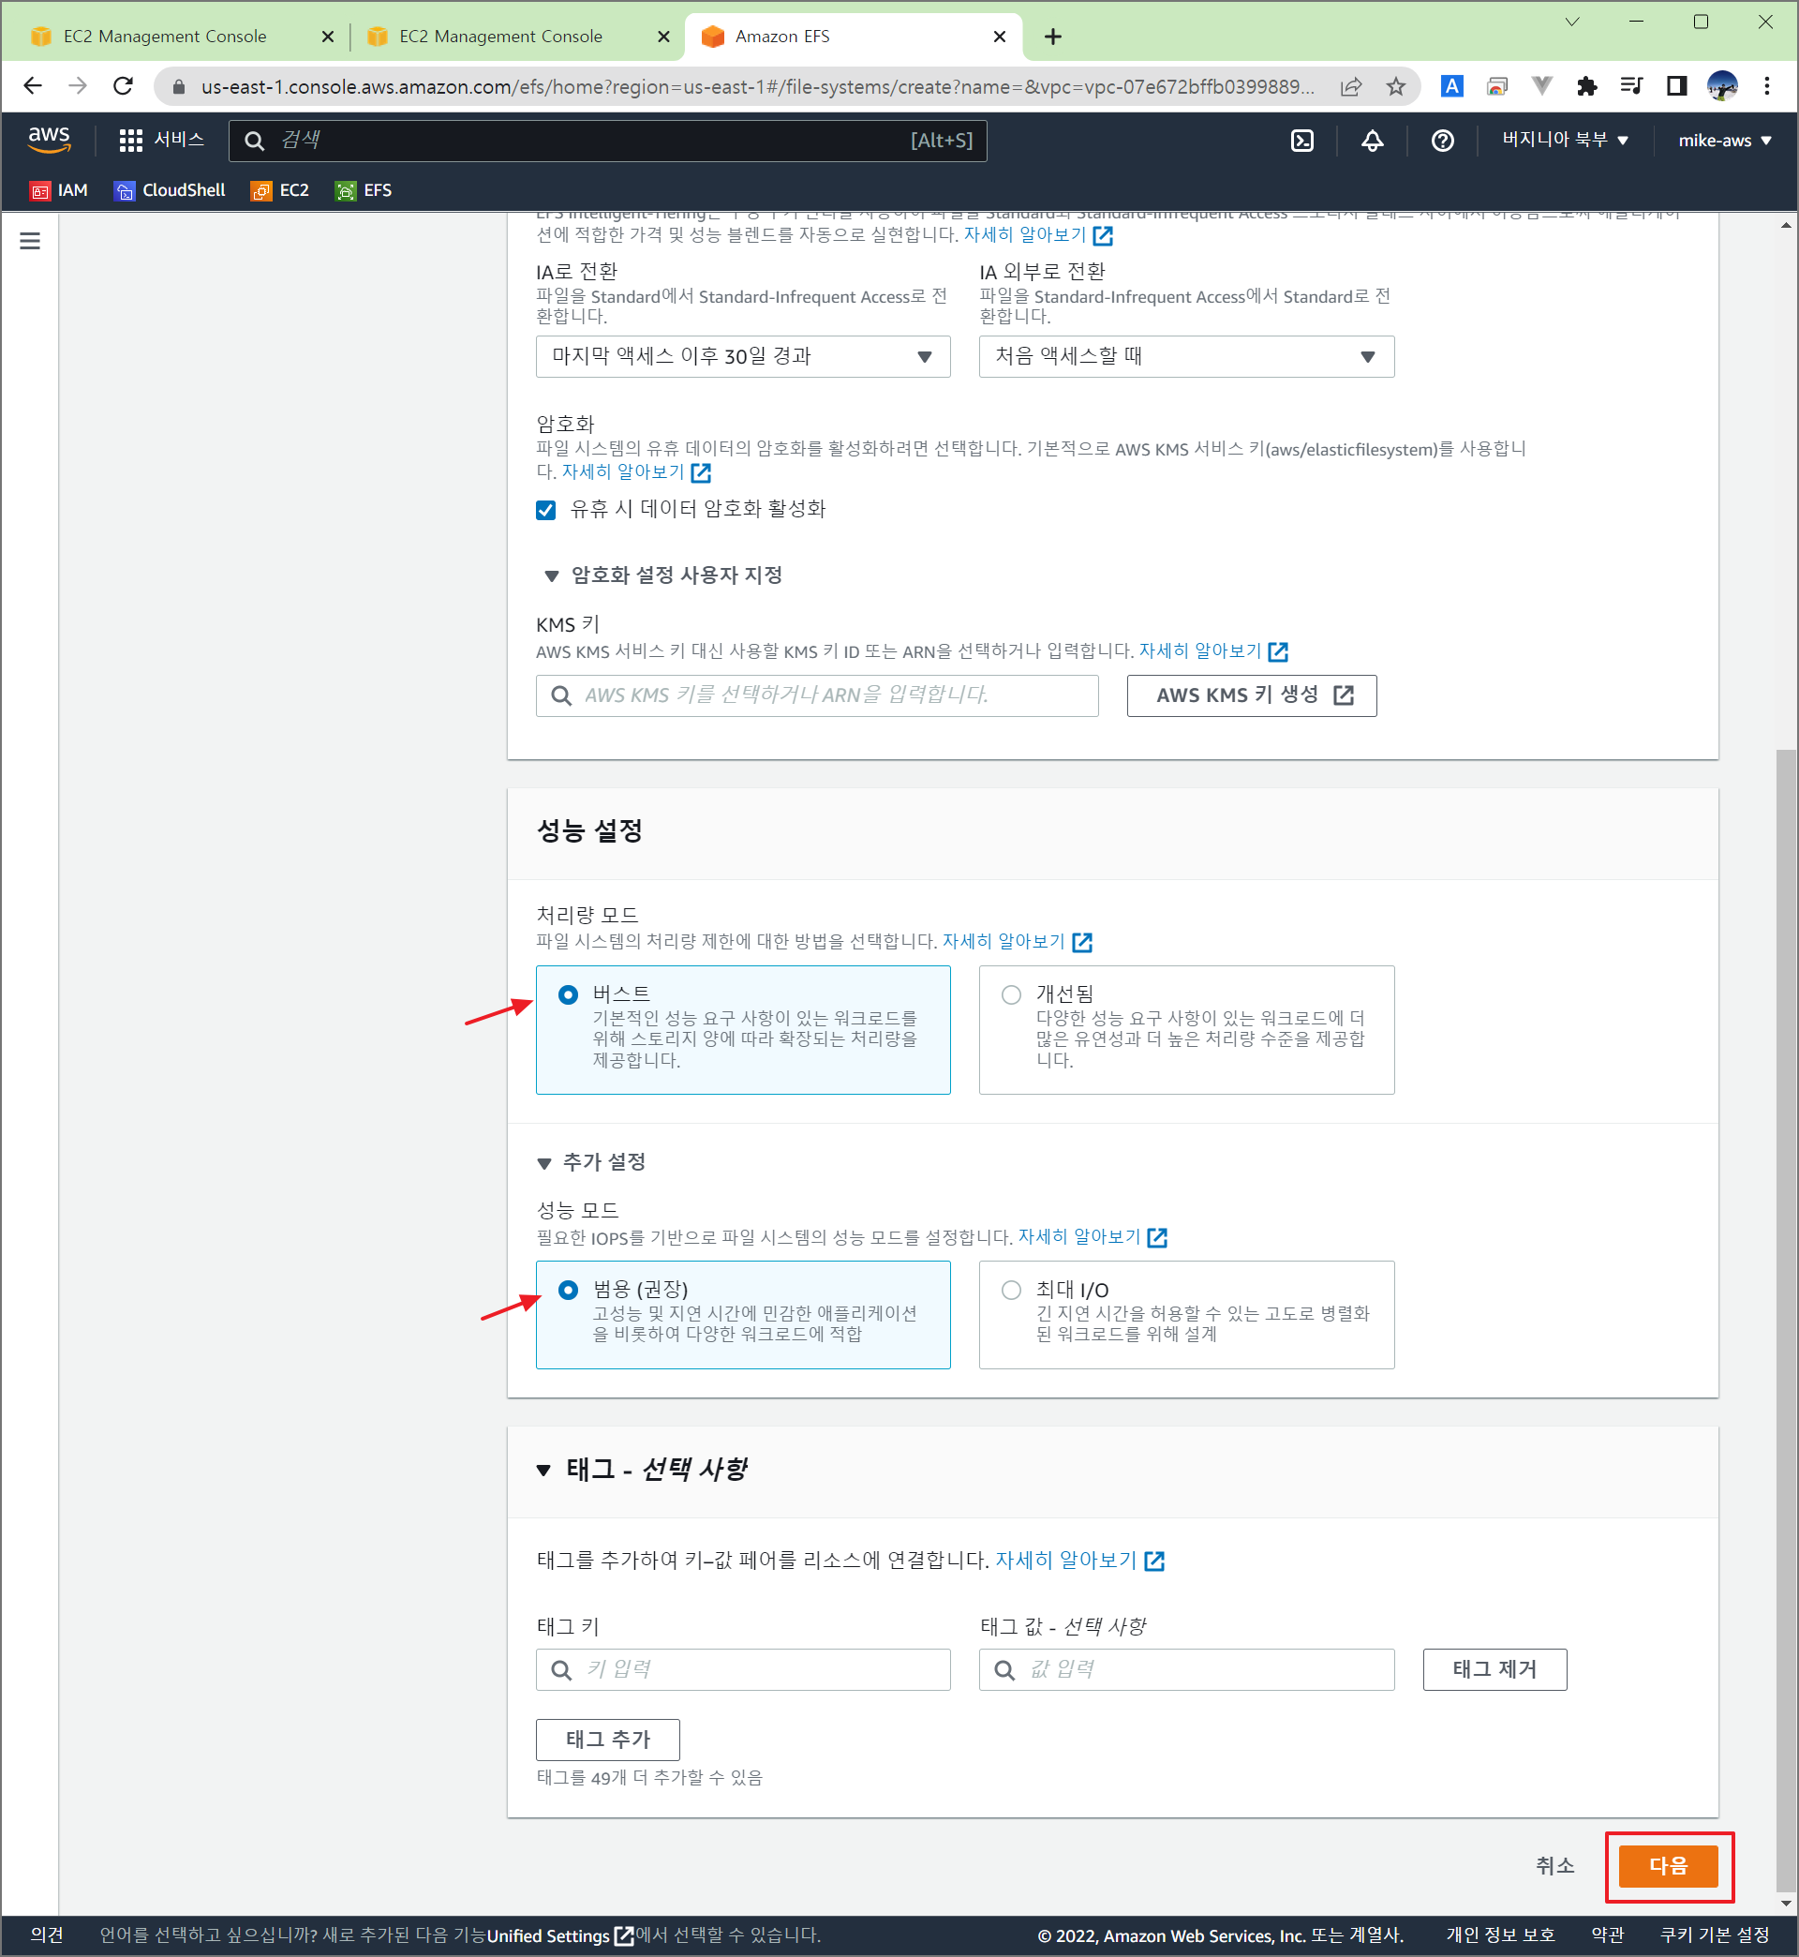Open AWS CloudShell terminal icon in header
This screenshot has height=1957, width=1799.
click(x=1301, y=141)
